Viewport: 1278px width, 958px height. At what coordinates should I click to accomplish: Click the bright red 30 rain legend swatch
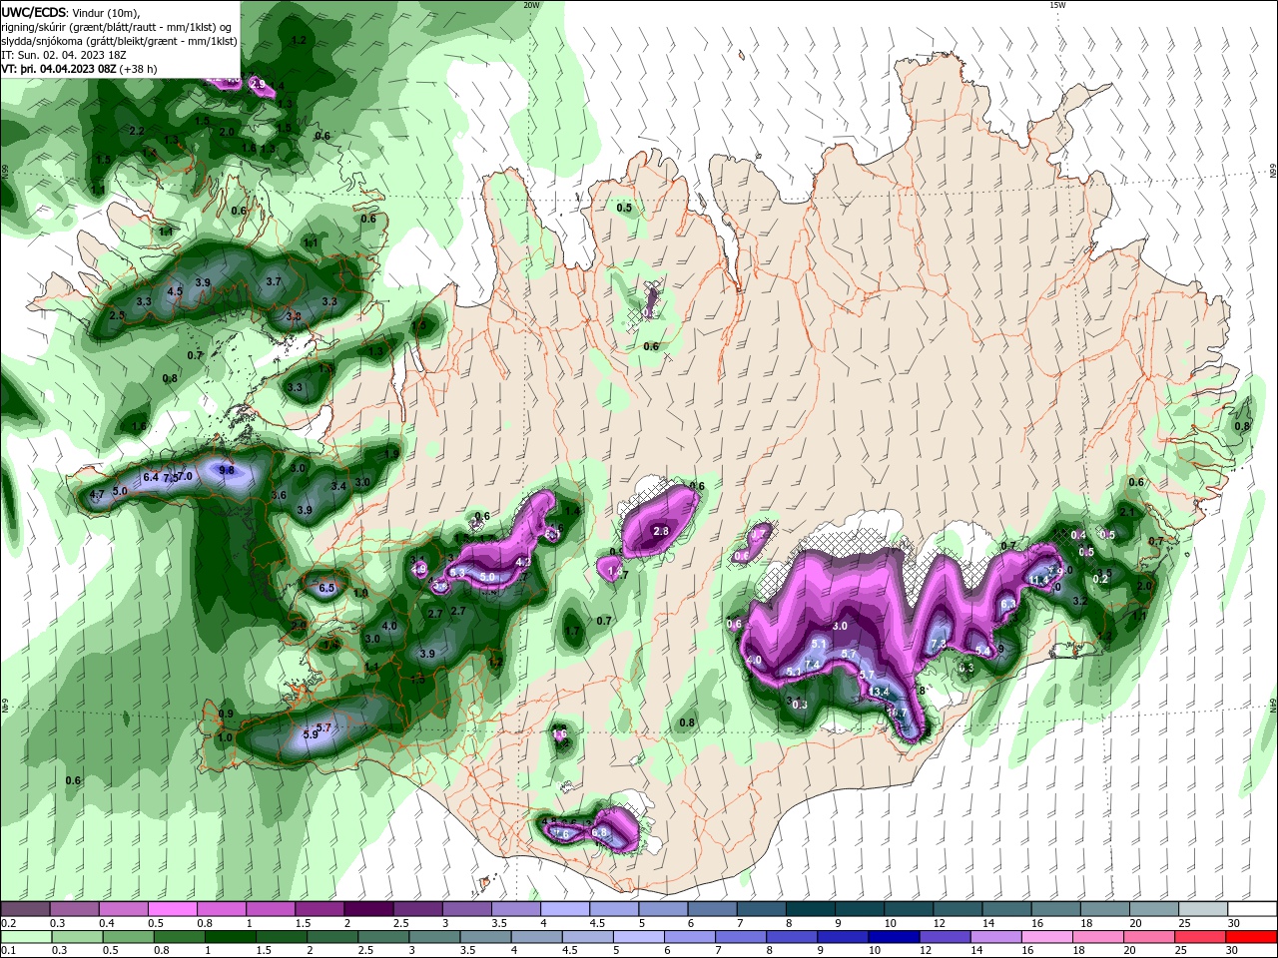pos(1252,937)
